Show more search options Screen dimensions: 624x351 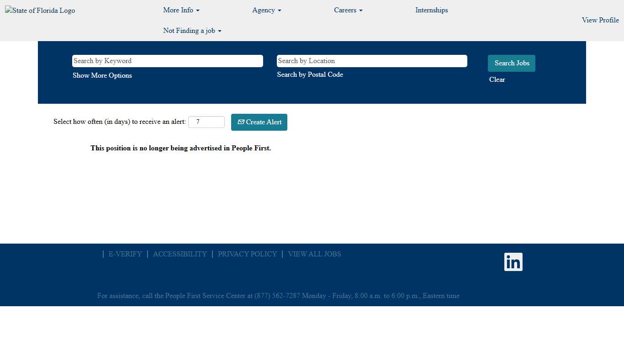click(102, 75)
